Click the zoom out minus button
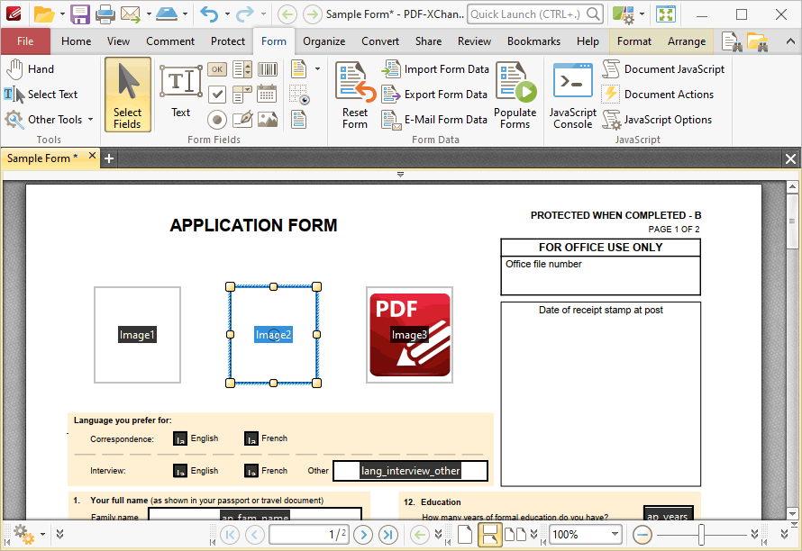Image resolution: width=802 pixels, height=551 pixels. point(642,535)
